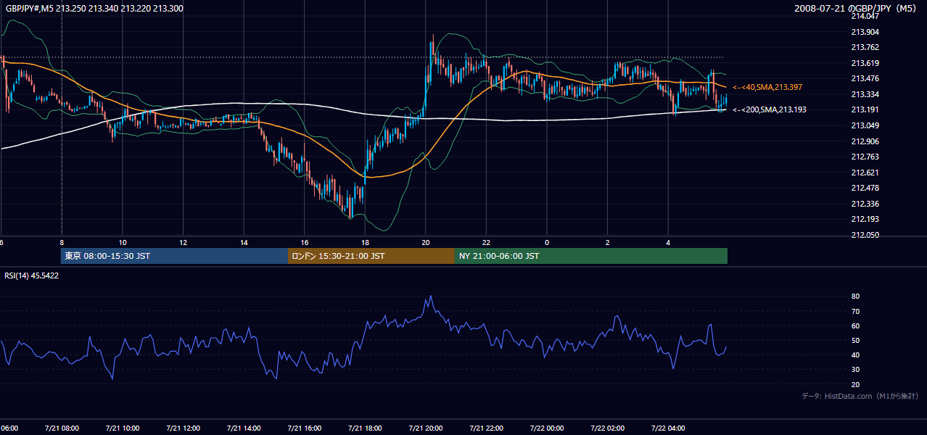The image size is (927, 435).
Task: Click price axis value 212.763
Action: 865,157
